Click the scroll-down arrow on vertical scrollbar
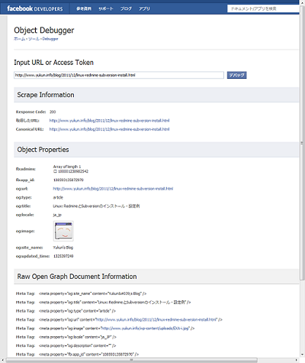The width and height of the screenshot is (305, 363). point(302,355)
